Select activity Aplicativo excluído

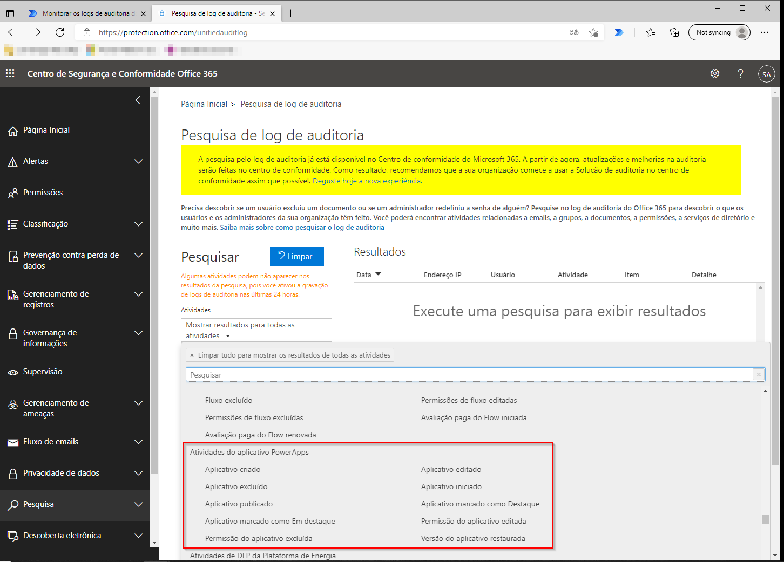pyautogui.click(x=236, y=486)
